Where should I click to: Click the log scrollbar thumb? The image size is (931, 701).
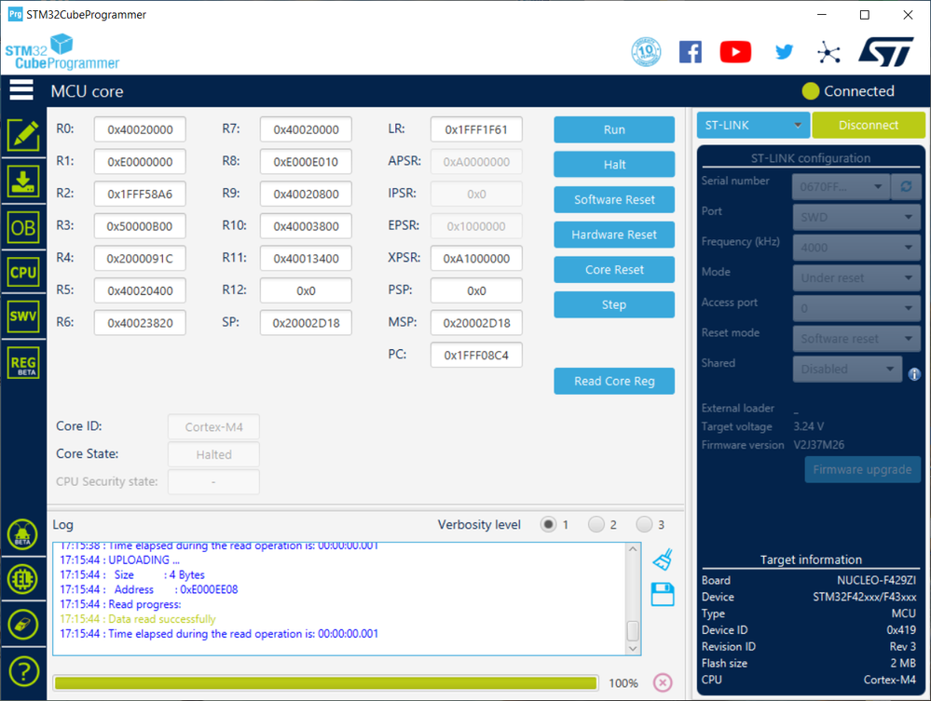click(x=633, y=630)
